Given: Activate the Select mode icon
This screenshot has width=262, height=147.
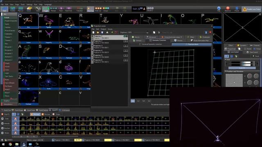Looking at the screenshot, I should [x=38, y=9].
